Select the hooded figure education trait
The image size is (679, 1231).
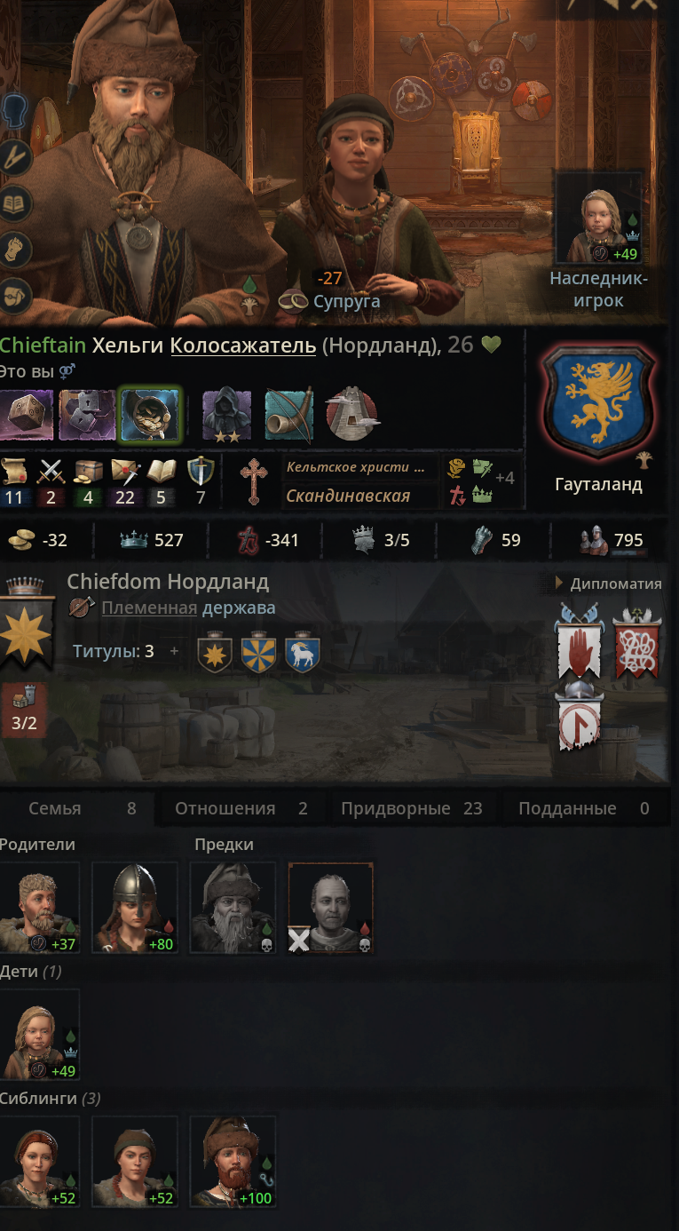[x=227, y=415]
